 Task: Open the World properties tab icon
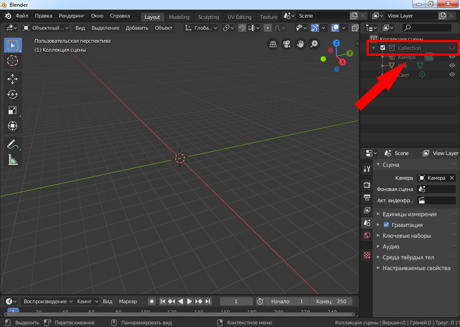pos(367,235)
